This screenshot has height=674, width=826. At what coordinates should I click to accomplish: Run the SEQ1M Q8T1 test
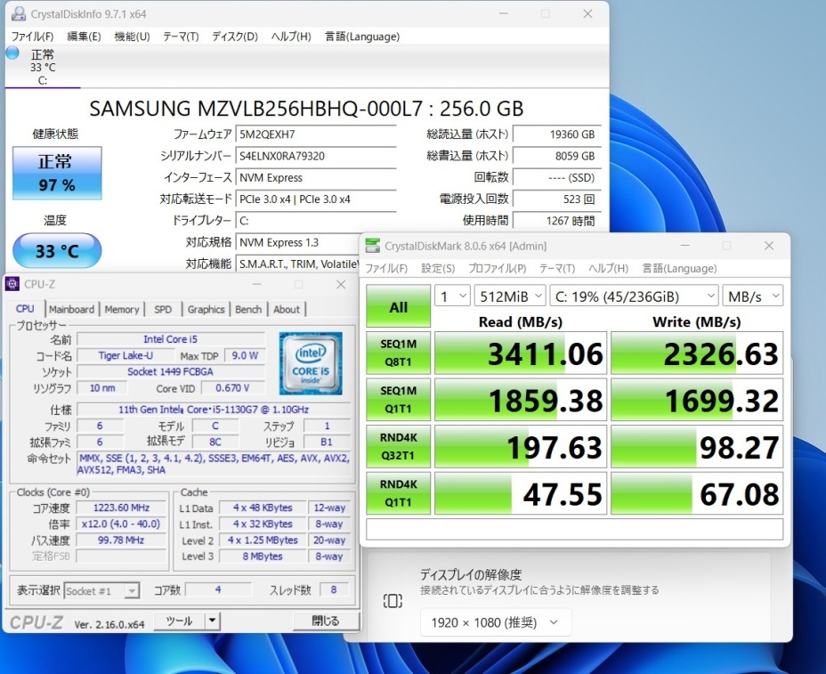point(398,353)
